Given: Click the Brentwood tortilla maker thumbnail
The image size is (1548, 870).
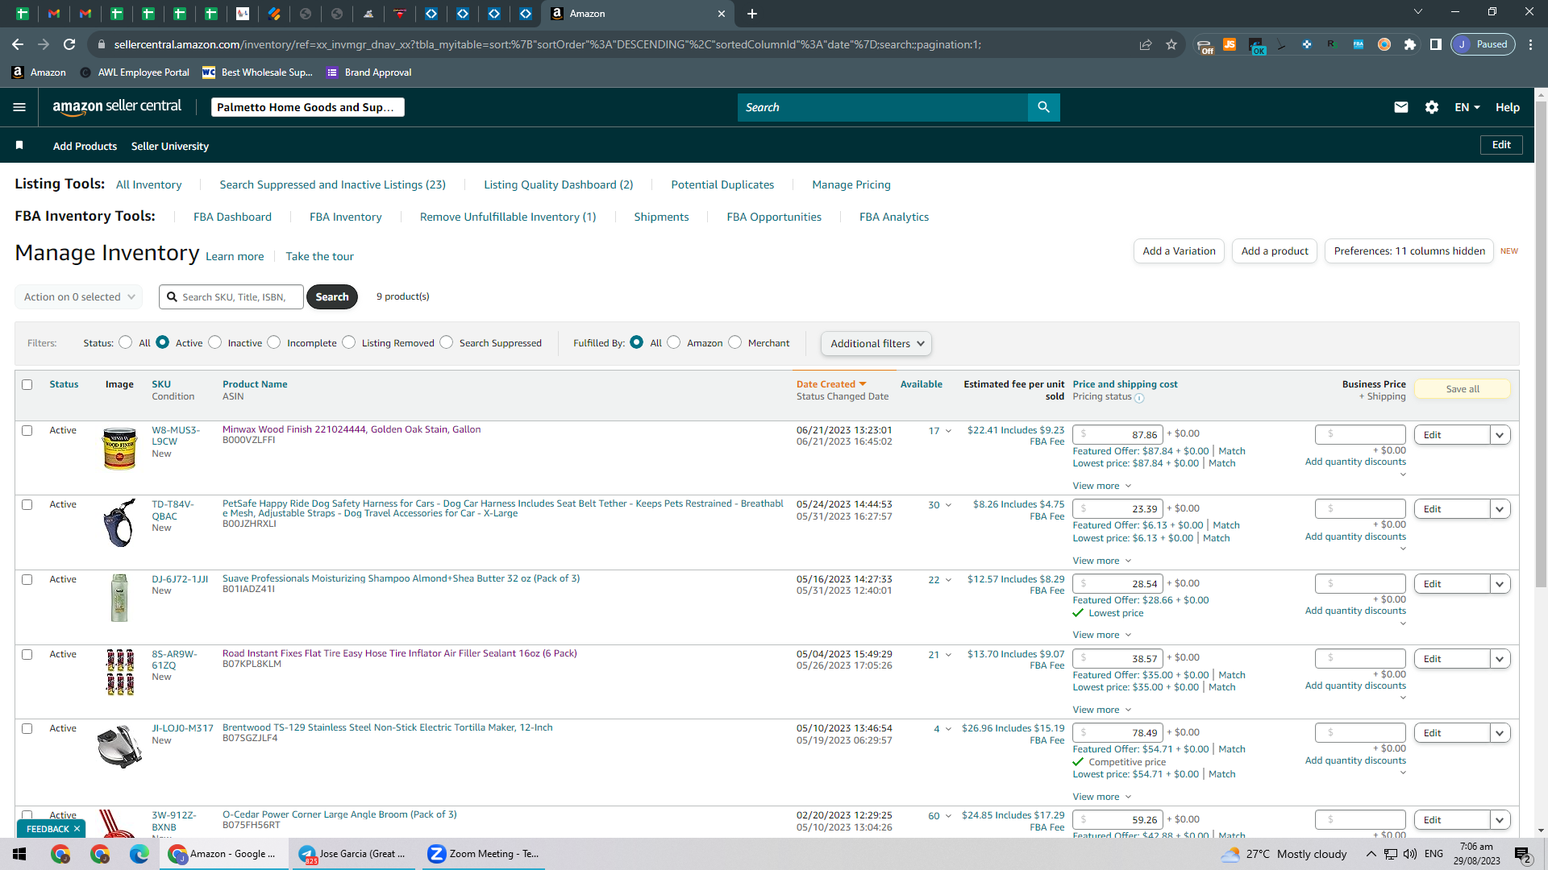Looking at the screenshot, I should point(119,747).
